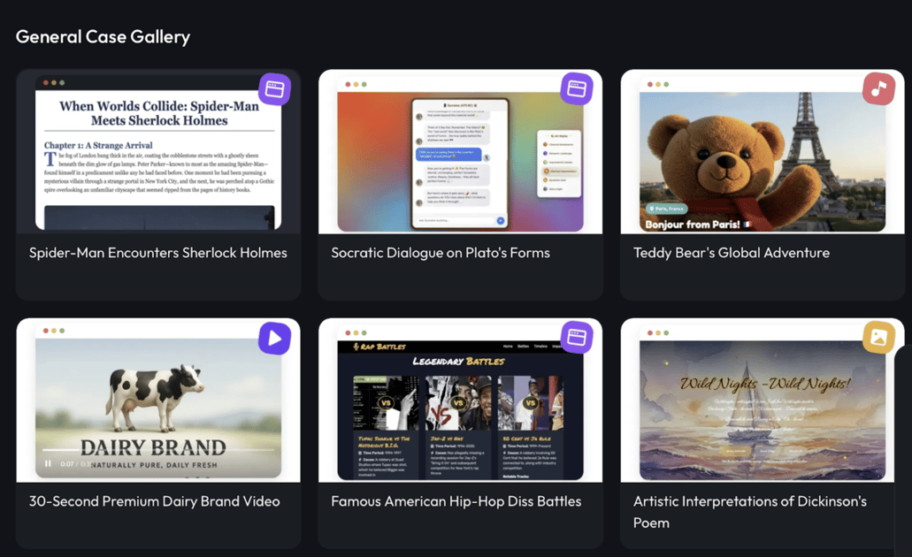This screenshot has height=557, width=912.
Task: Open Spider-Man Meets Sherlock Holmes preview thumbnail
Action: [158, 152]
